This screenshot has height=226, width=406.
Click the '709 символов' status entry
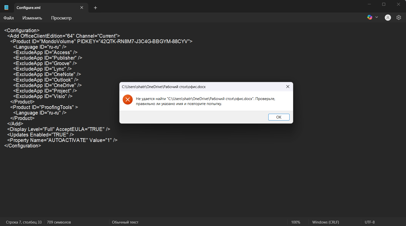coord(59,222)
